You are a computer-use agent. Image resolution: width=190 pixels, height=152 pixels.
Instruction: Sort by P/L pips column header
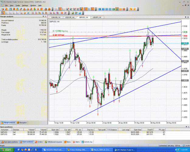point(160,130)
